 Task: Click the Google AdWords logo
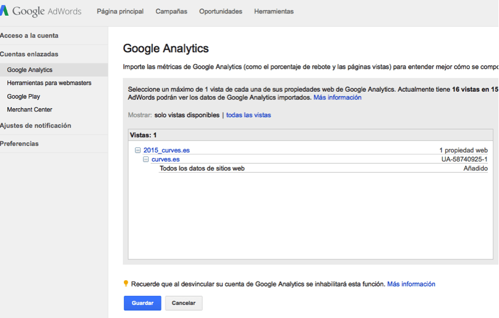pyautogui.click(x=41, y=11)
